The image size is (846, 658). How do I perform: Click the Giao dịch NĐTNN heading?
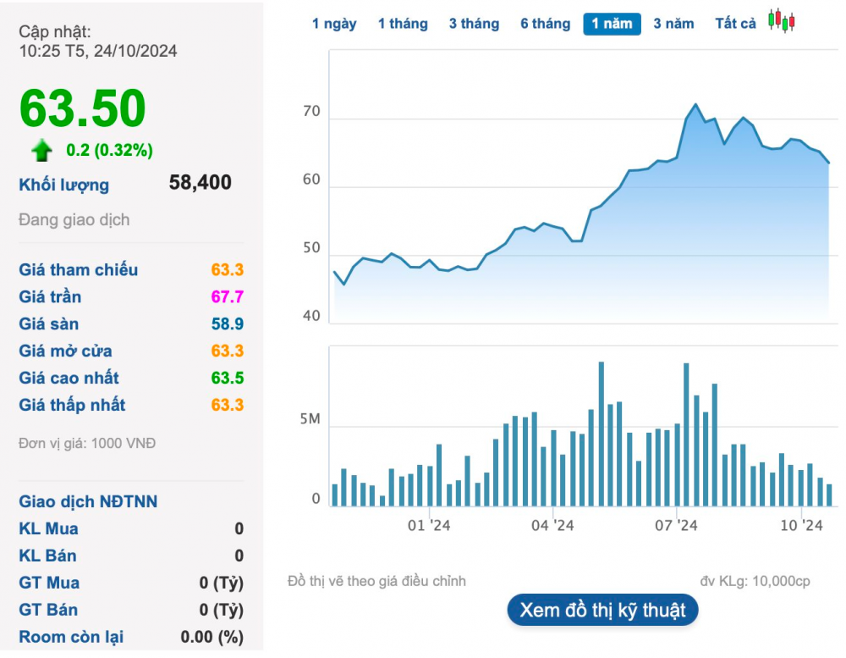click(88, 501)
